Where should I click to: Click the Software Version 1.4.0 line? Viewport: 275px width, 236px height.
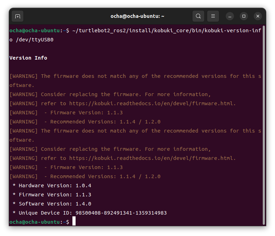tap(52, 204)
